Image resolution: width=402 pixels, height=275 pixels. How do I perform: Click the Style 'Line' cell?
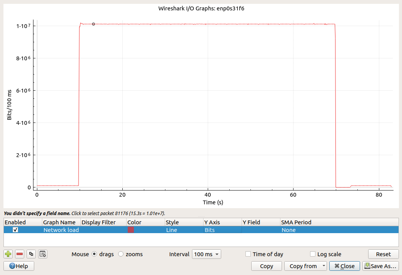pos(184,230)
